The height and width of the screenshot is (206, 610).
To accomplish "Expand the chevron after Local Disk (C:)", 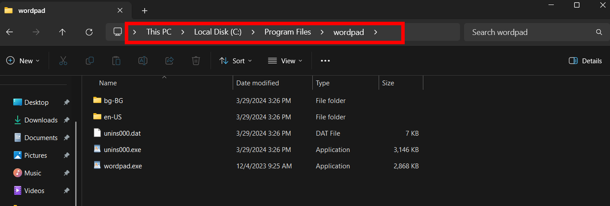I will tap(253, 32).
